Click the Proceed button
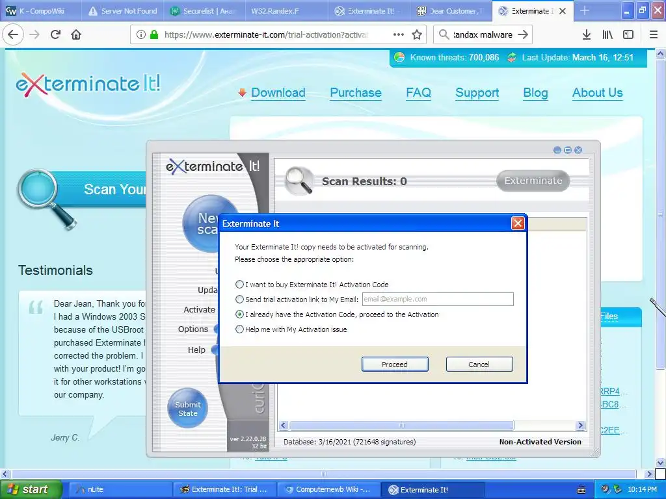The height and width of the screenshot is (499, 666). pos(395,364)
